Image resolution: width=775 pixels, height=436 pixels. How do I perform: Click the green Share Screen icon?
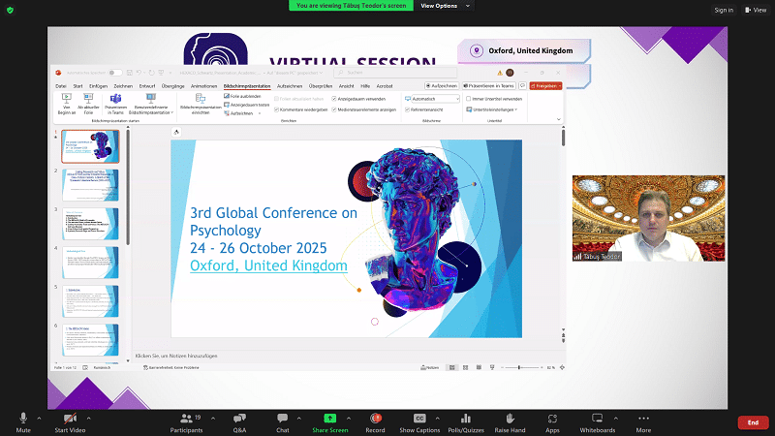329,417
